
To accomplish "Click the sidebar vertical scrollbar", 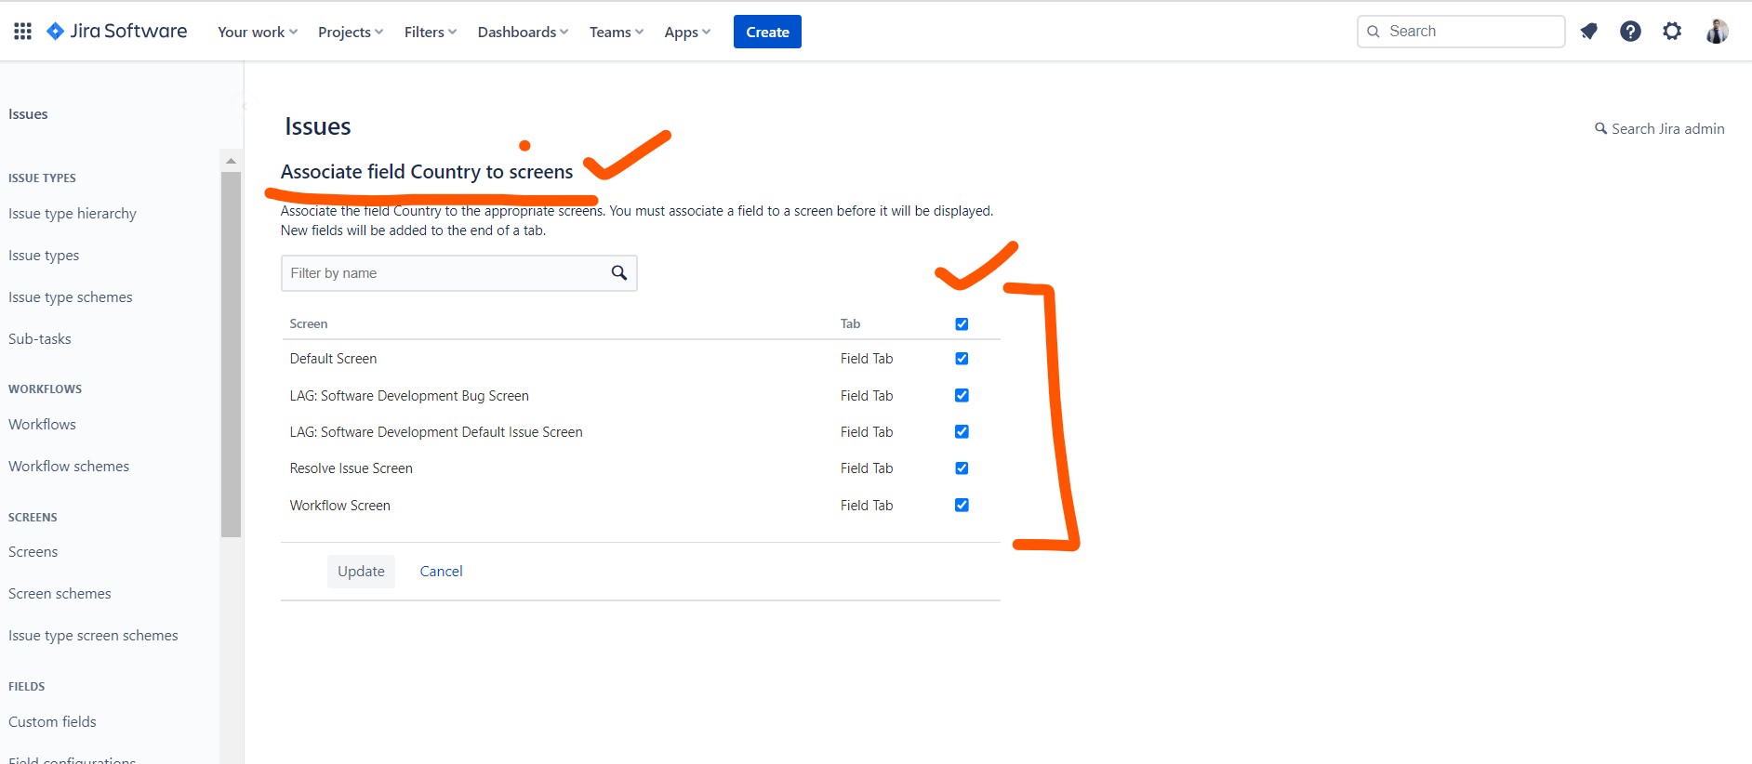I will pyautogui.click(x=231, y=353).
